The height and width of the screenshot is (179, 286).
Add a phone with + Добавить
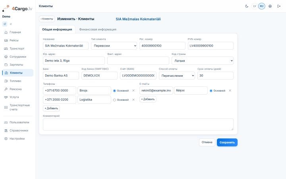click(51, 108)
